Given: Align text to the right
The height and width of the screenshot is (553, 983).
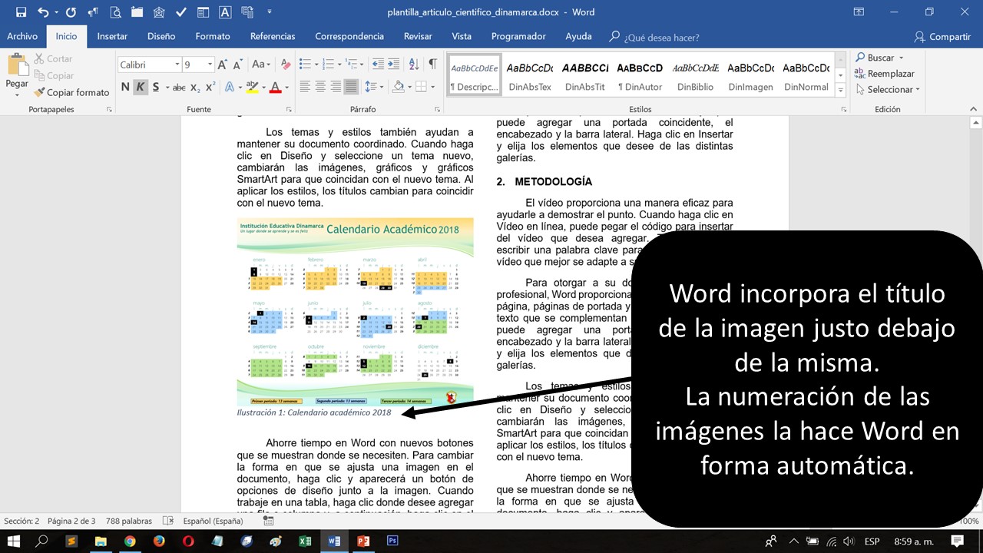Looking at the screenshot, I should click(336, 87).
